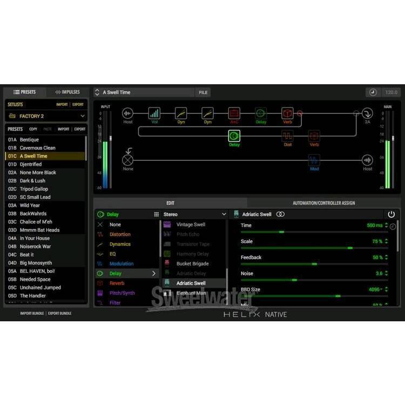Select the Vol block in signal chain
This screenshot has width=405, height=405.
click(x=154, y=113)
